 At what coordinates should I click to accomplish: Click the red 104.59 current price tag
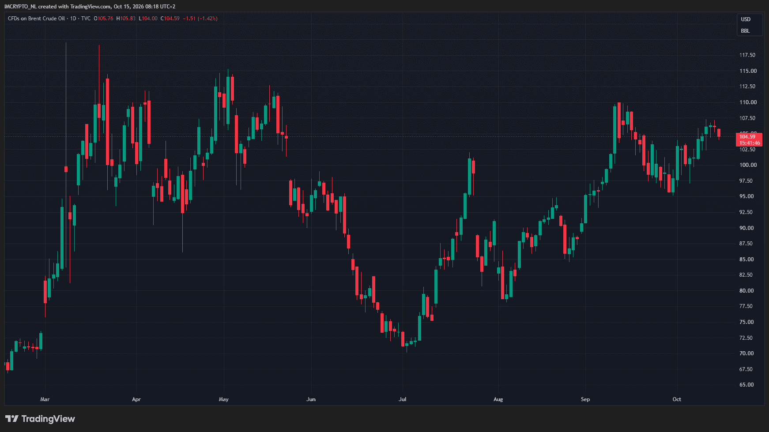tap(747, 137)
